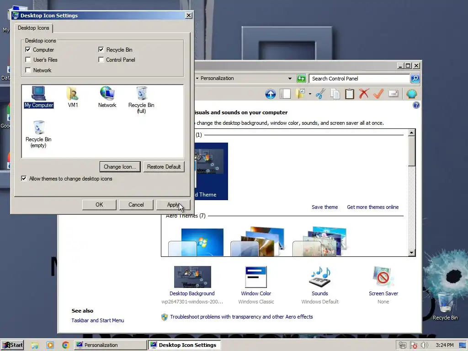The width and height of the screenshot is (468, 351).
Task: Open Sounds settings
Action: tap(319, 285)
